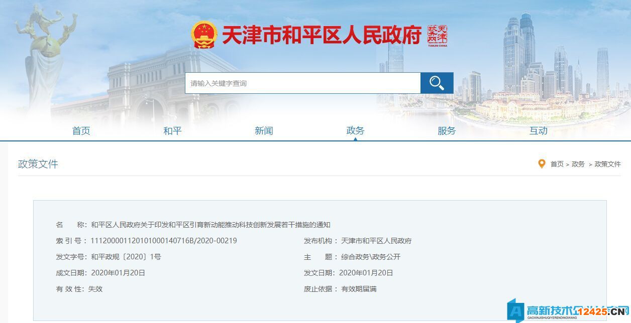
Task: Click the 12425.CN watermark link
Action: point(603,311)
